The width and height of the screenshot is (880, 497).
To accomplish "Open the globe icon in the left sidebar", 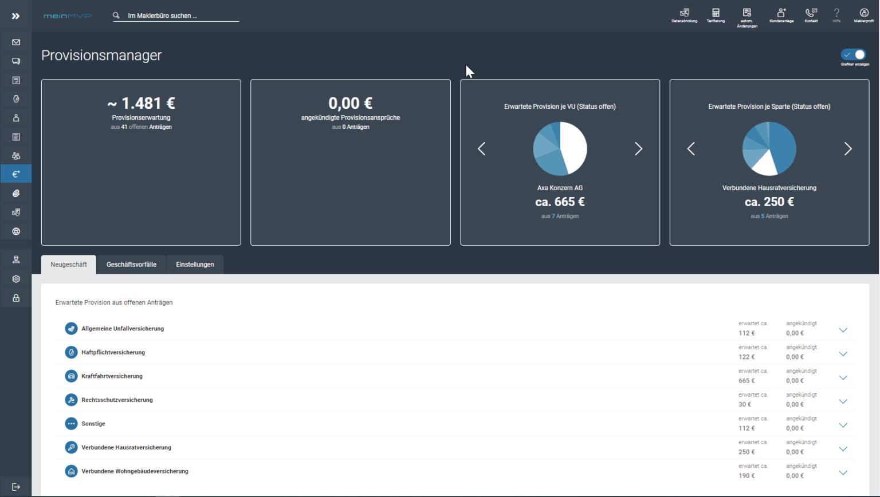I will coord(15,231).
